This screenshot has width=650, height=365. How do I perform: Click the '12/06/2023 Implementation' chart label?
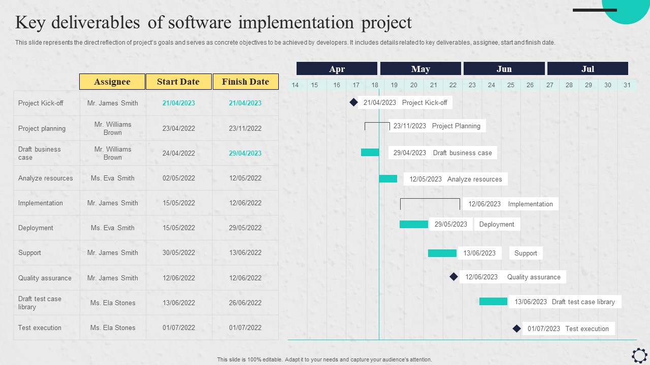(x=510, y=204)
